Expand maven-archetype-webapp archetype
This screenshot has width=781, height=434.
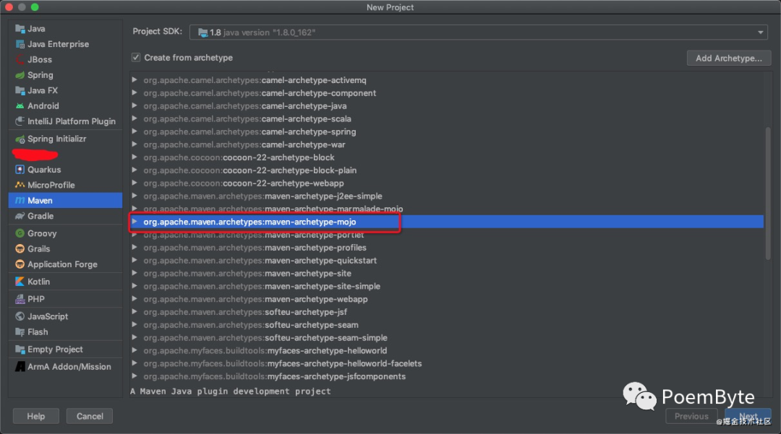[135, 299]
